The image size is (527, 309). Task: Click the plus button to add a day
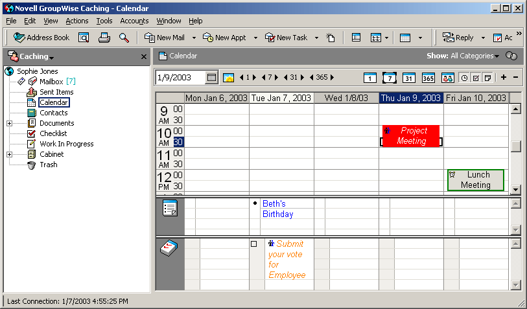[504, 78]
